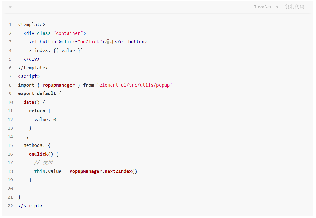
Task: Click the 'element-ui/src/utils/popup' path string
Action: (134, 85)
